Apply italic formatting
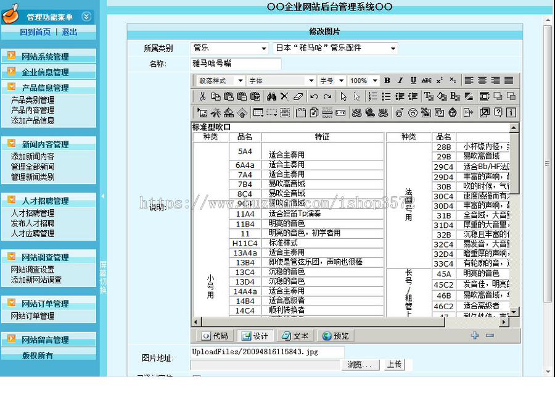The image size is (555, 403). coord(400,80)
